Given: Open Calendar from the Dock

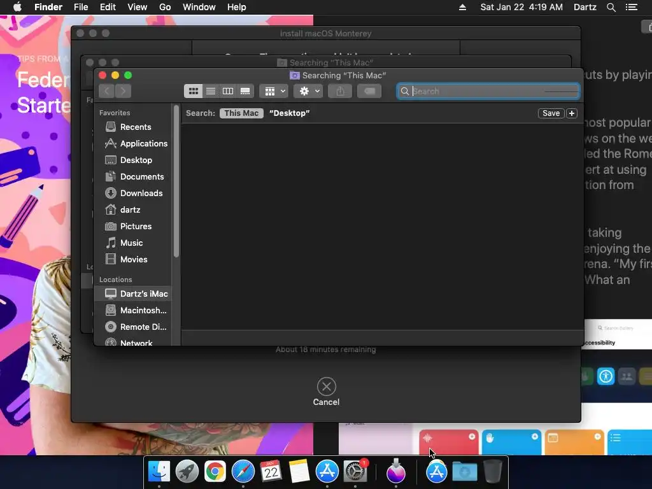Looking at the screenshot, I should pyautogui.click(x=271, y=472).
